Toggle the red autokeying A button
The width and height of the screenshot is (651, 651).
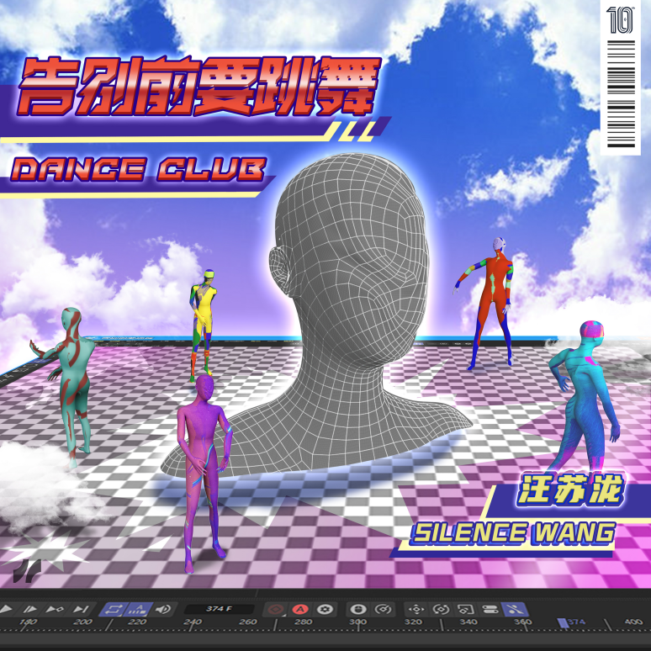pos(300,610)
